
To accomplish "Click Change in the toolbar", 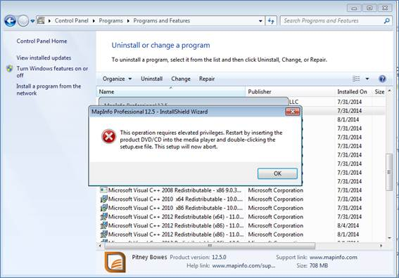I will (181, 79).
